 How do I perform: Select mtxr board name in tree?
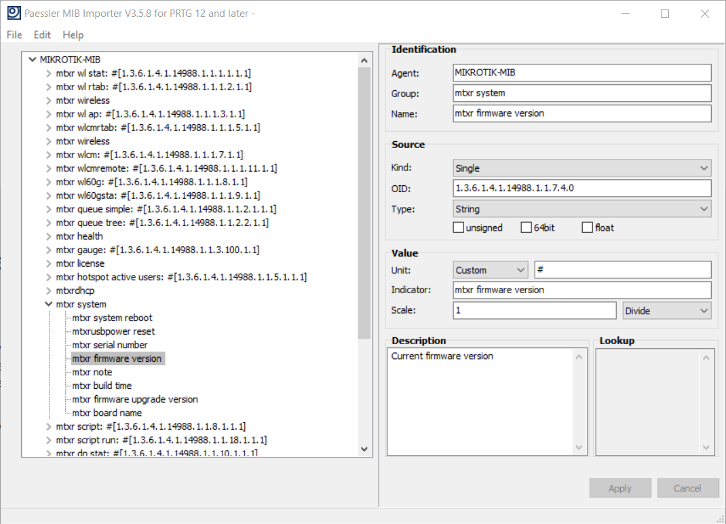pyautogui.click(x=107, y=413)
